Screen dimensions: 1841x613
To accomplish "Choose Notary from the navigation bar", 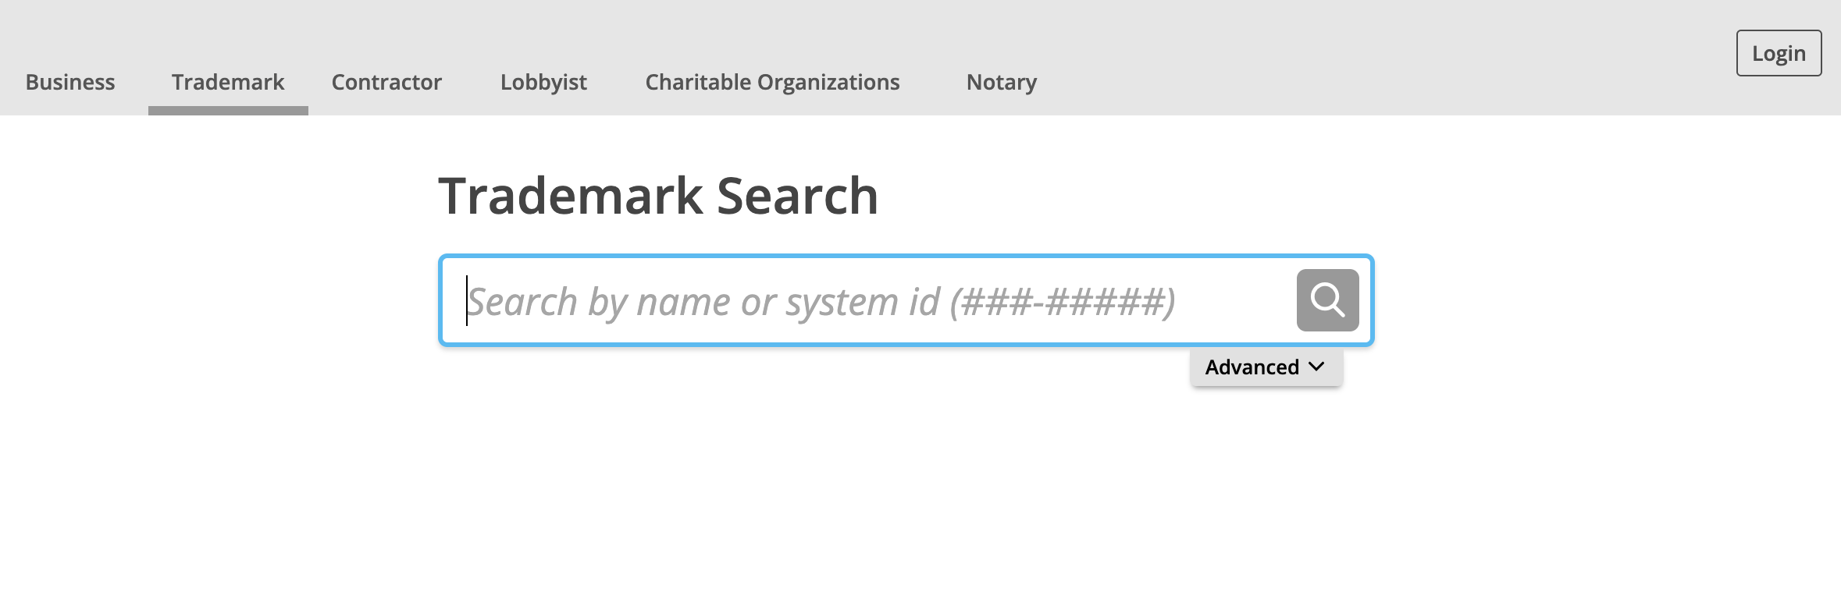I will 1002,82.
